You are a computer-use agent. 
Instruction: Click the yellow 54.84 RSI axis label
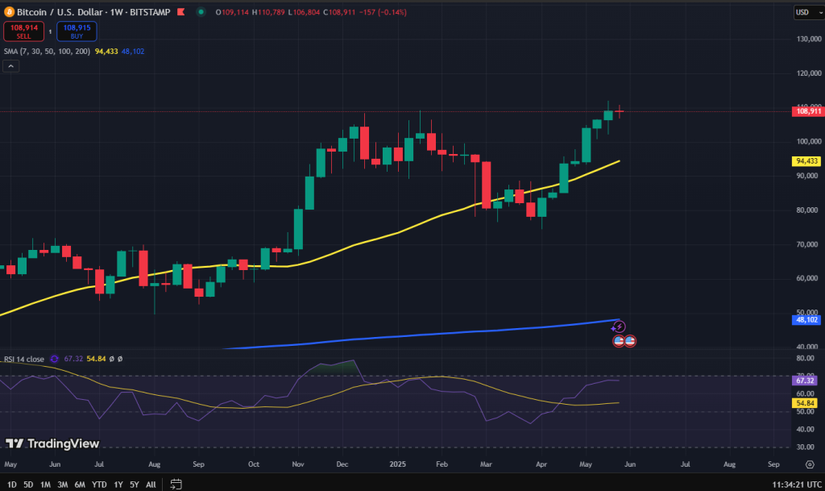[x=805, y=403]
